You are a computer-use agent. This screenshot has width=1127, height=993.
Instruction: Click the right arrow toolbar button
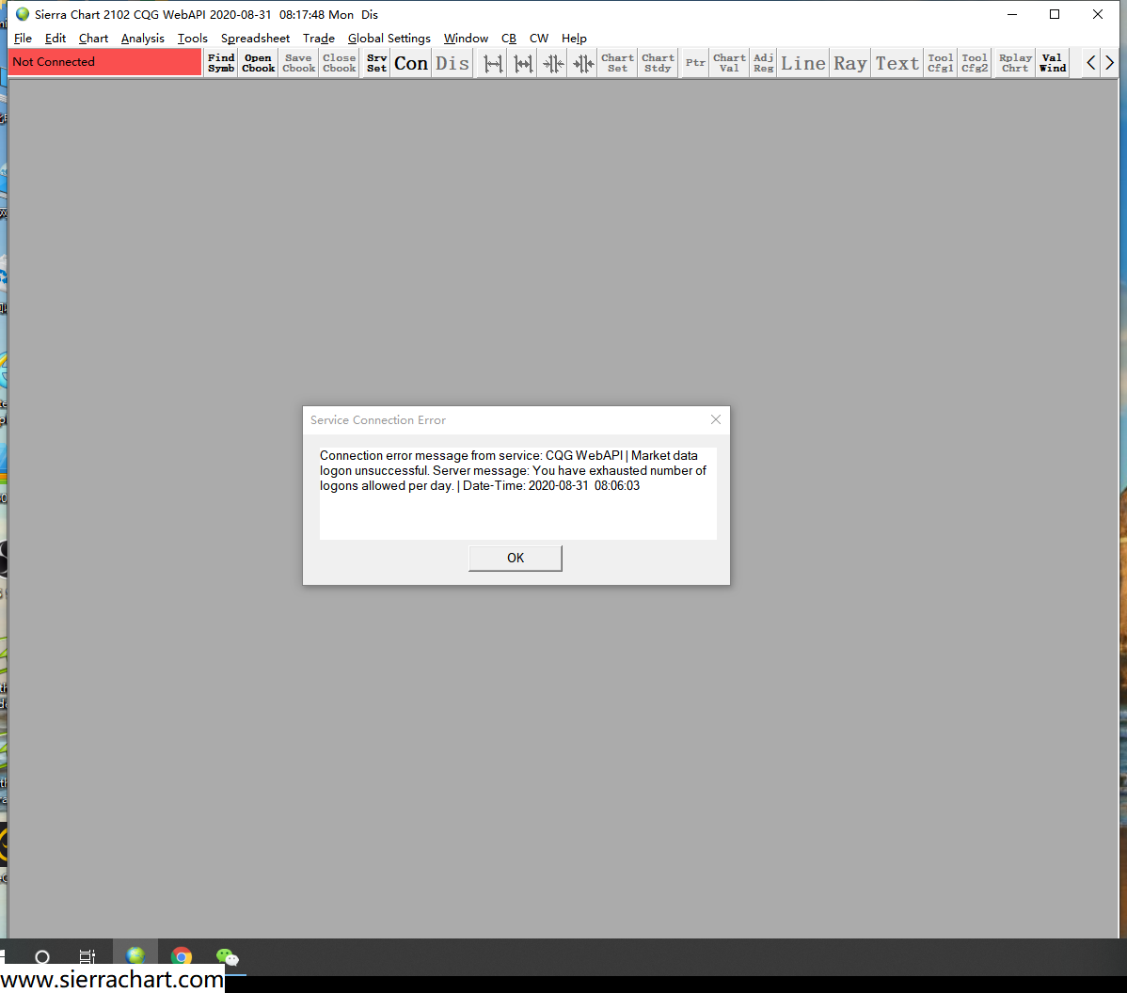(x=1110, y=63)
